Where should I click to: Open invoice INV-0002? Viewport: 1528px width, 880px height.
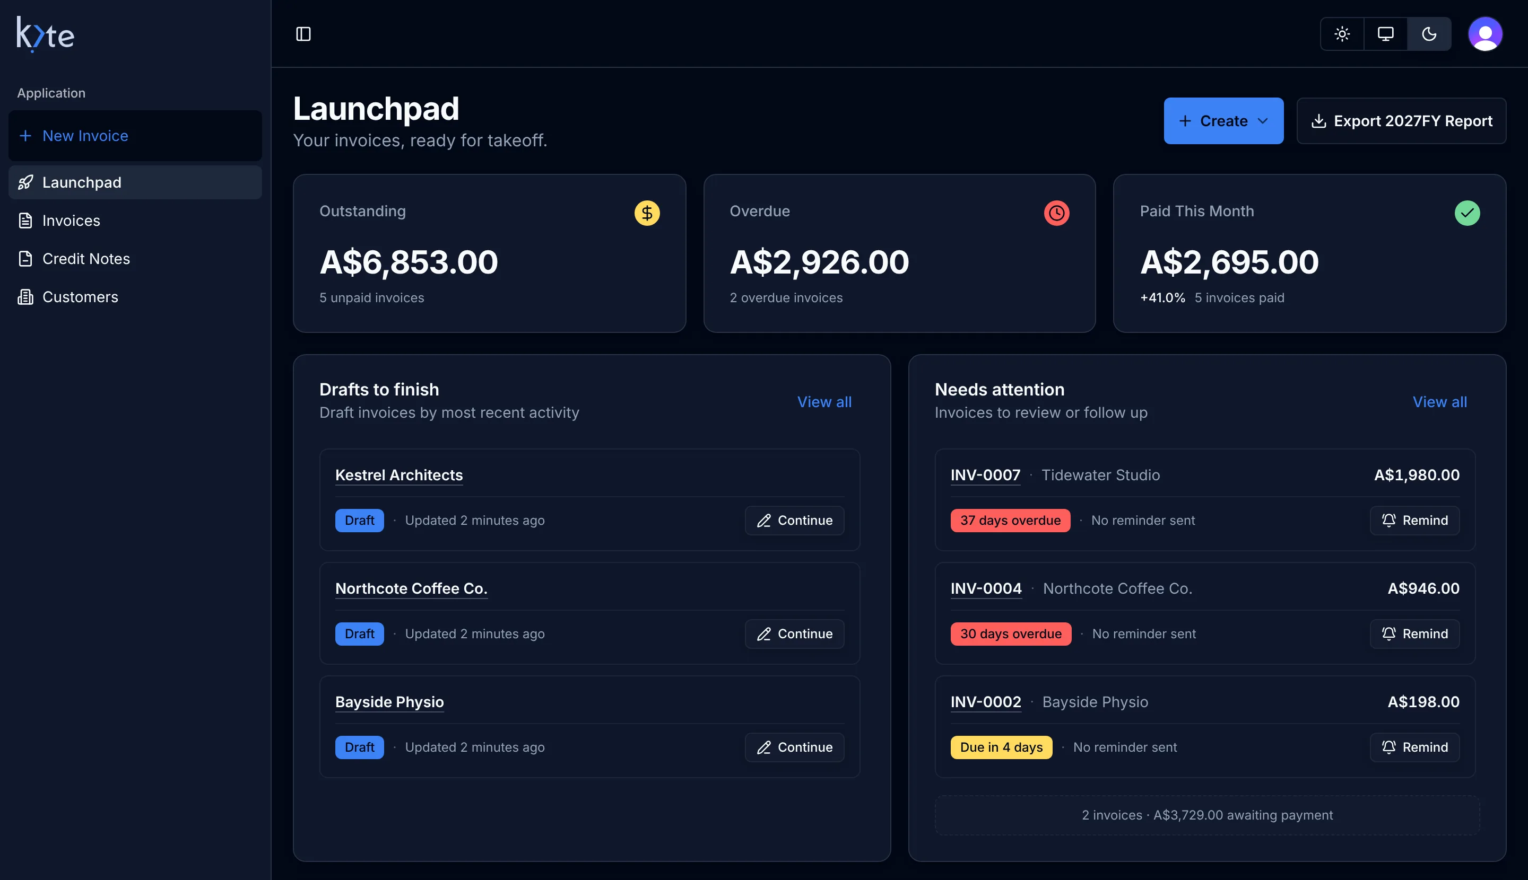coord(986,702)
